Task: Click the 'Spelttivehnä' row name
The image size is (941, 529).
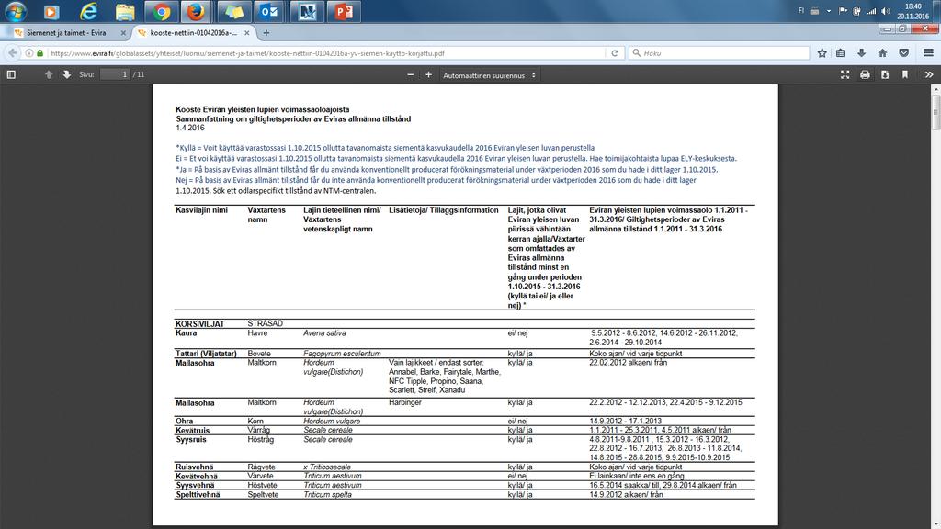Action: point(198,495)
